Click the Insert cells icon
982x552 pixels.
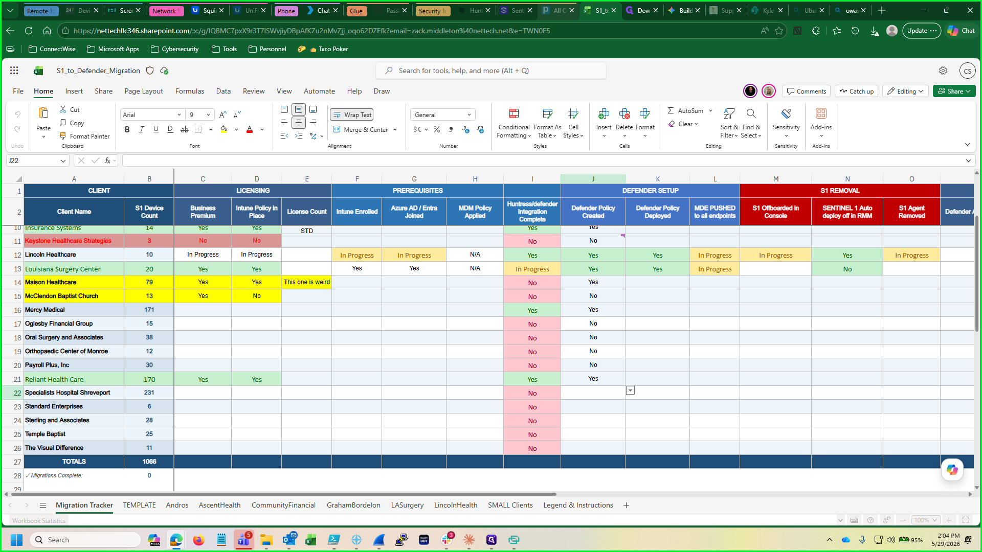[x=604, y=113]
